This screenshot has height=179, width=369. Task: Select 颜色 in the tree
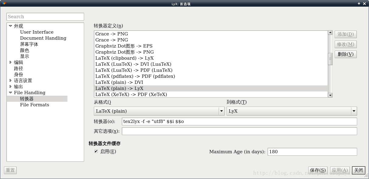point(25,50)
